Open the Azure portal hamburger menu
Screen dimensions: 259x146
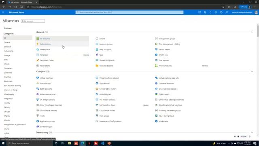click(3, 13)
